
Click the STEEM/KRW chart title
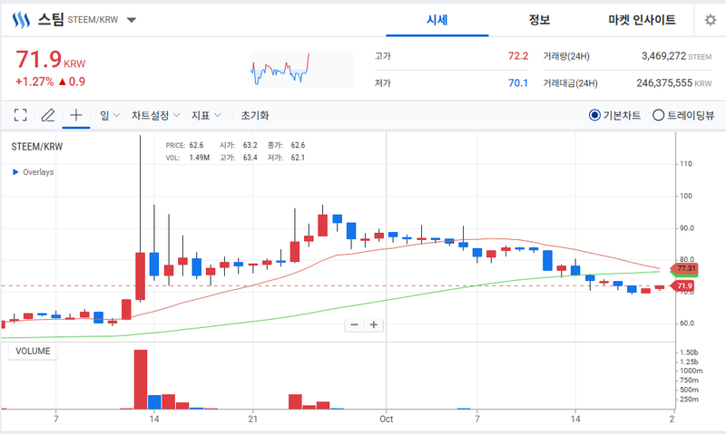[36, 147]
